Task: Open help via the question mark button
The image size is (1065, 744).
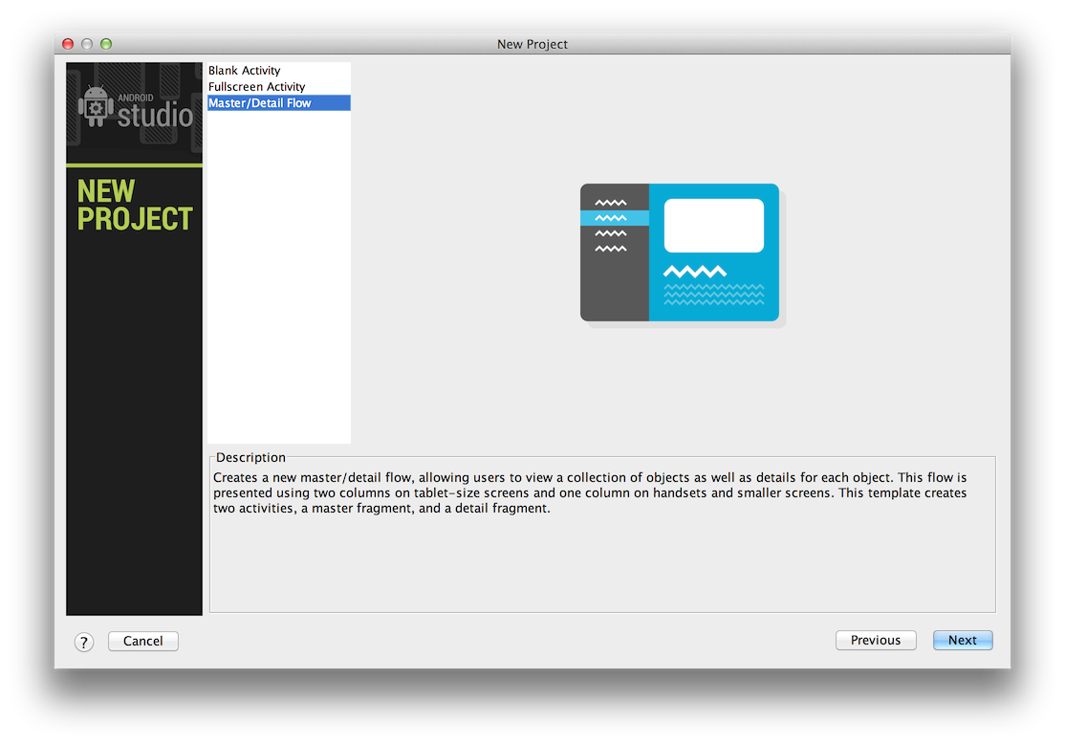Action: pos(84,642)
